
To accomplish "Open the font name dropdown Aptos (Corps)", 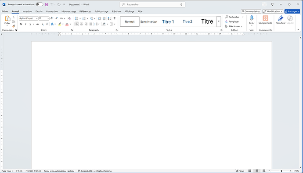I will [29, 18].
